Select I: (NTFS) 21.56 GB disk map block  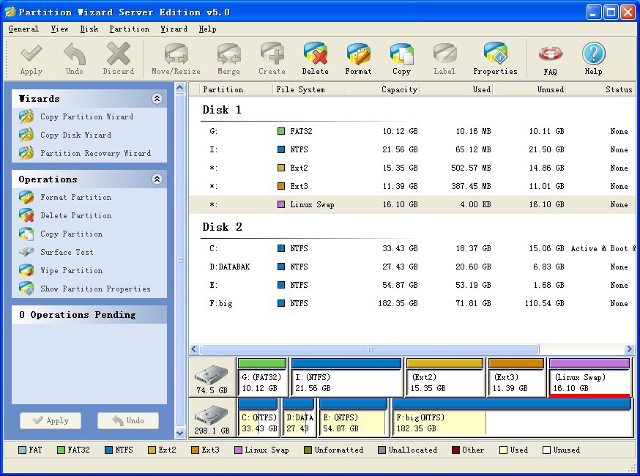(x=346, y=377)
